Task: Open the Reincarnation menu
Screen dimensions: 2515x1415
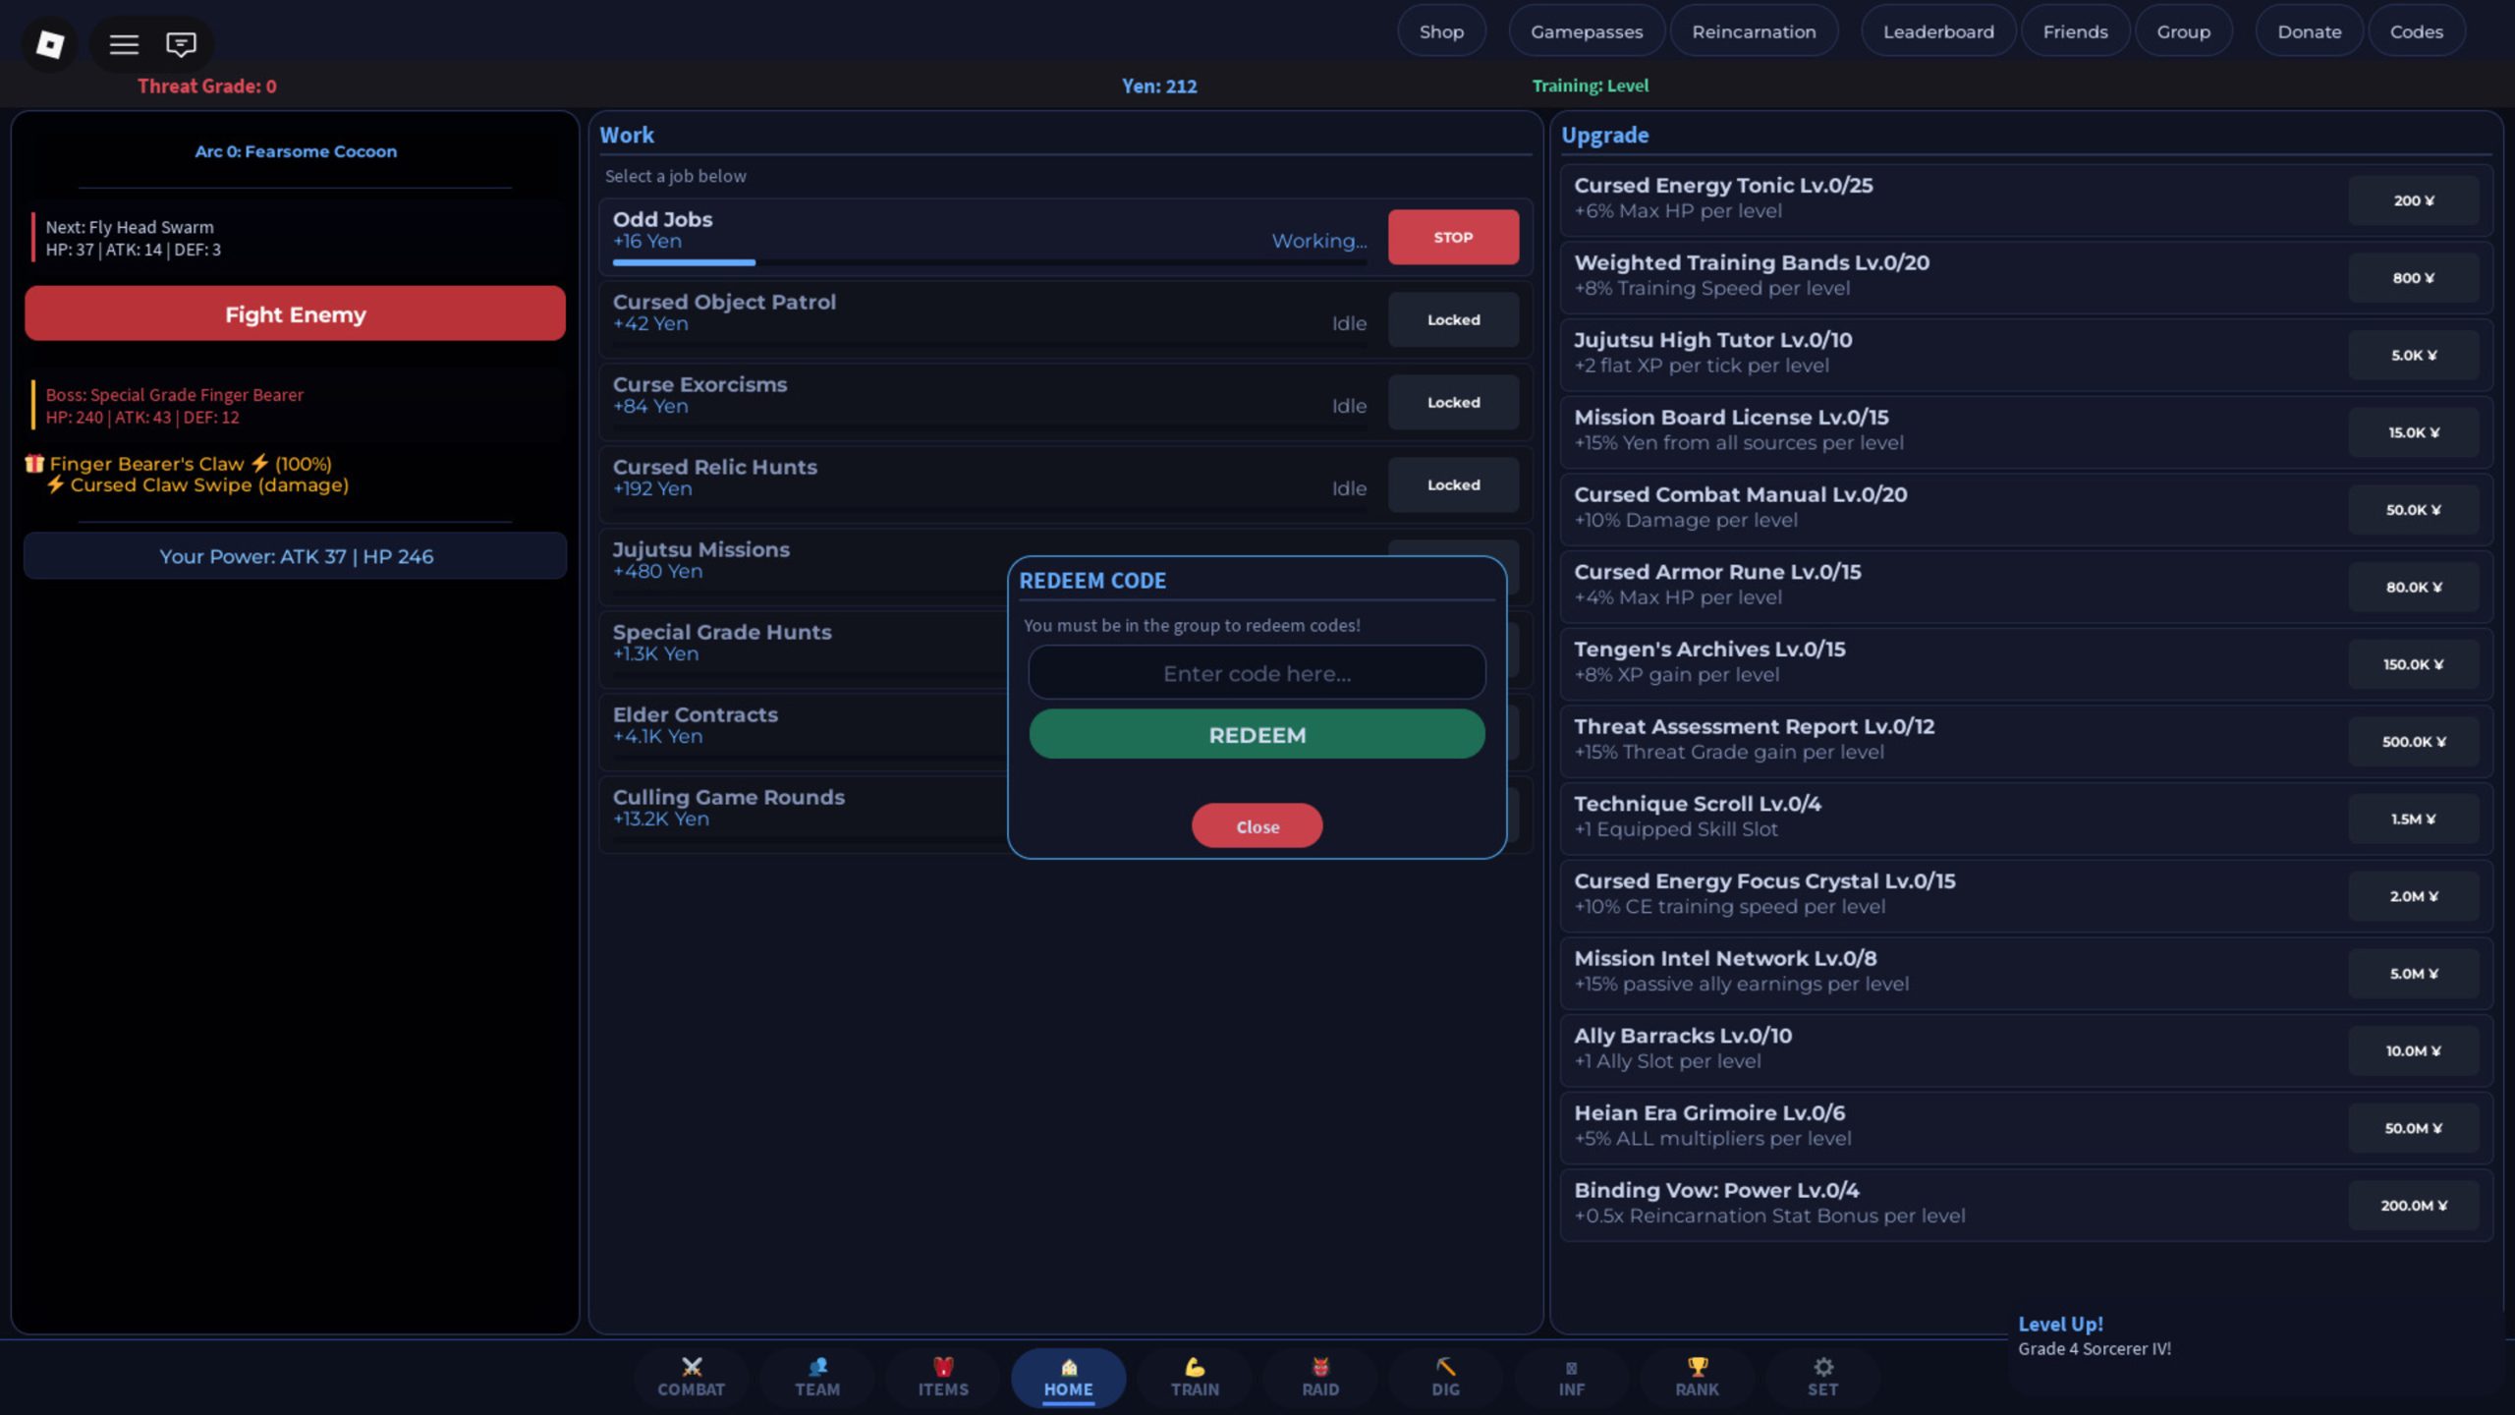Action: [1753, 31]
